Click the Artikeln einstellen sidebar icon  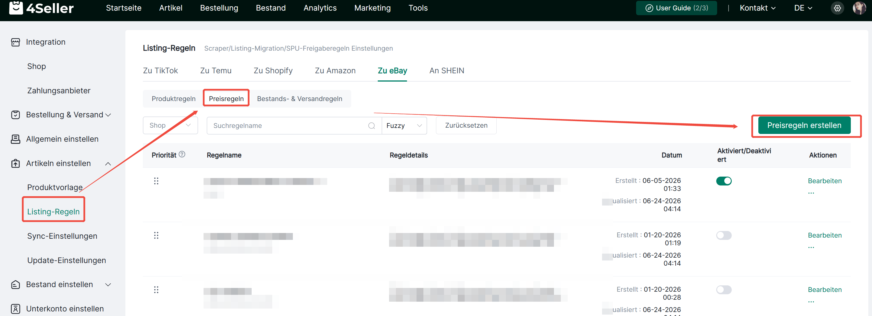click(x=15, y=163)
